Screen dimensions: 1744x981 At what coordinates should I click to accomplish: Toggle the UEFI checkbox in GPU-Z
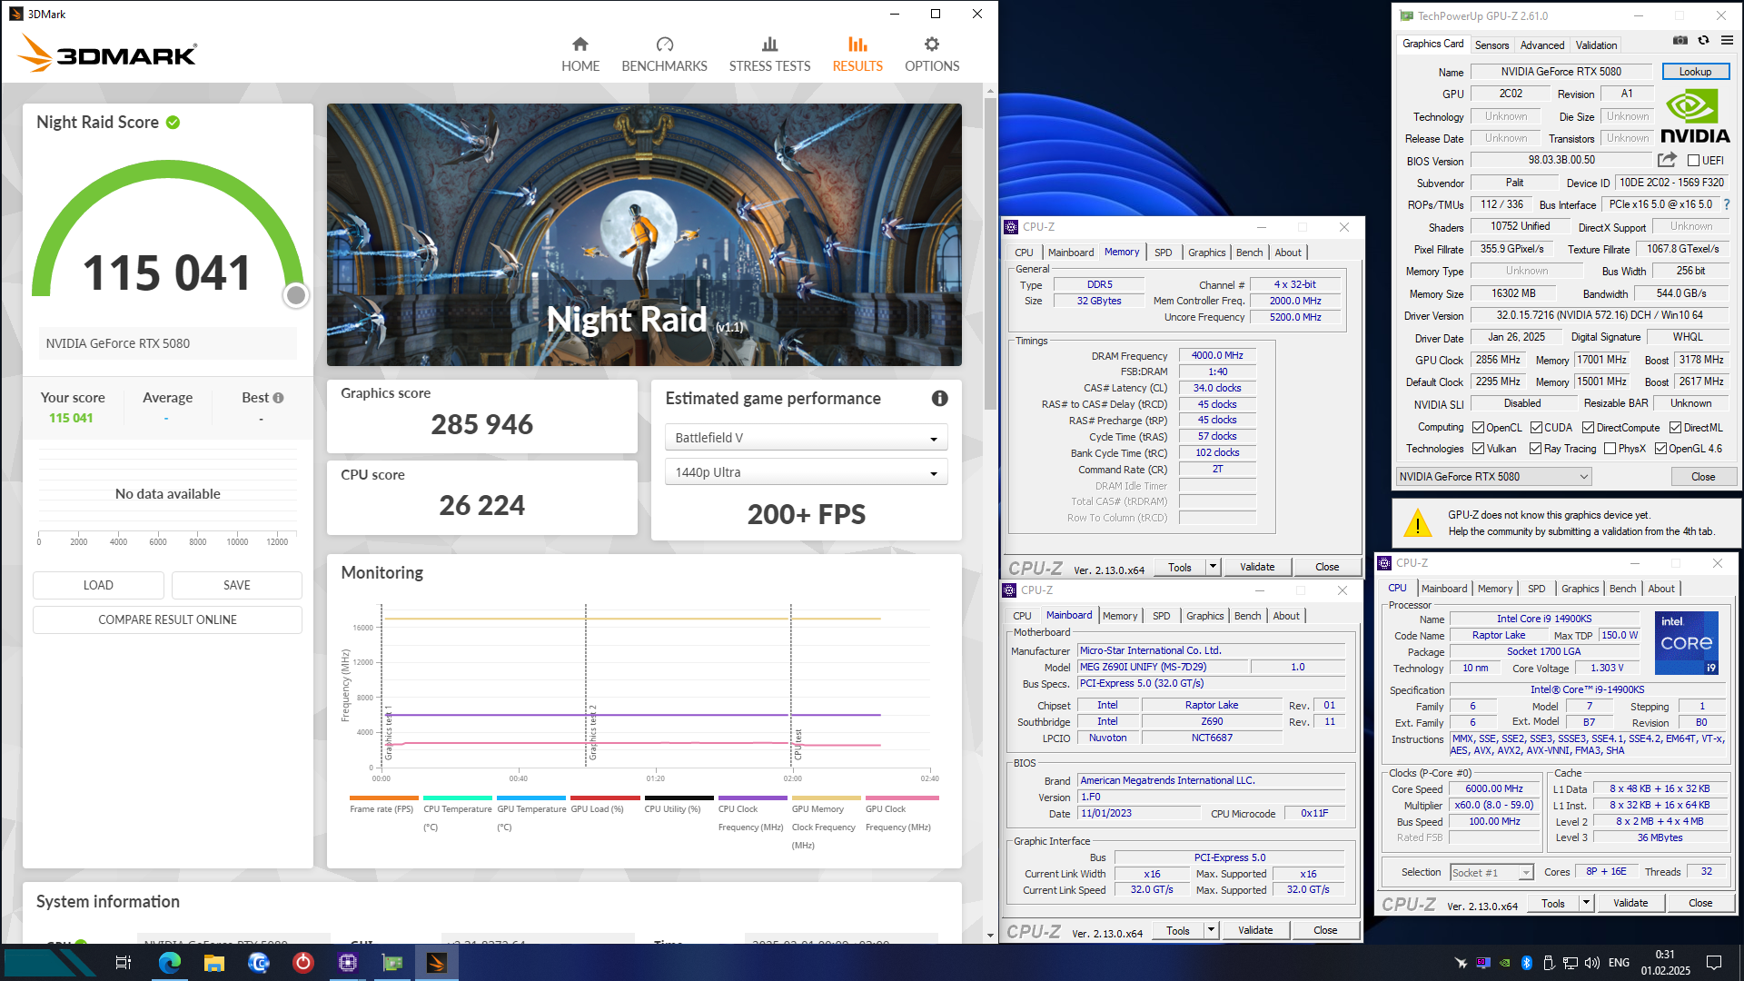pyautogui.click(x=1693, y=161)
